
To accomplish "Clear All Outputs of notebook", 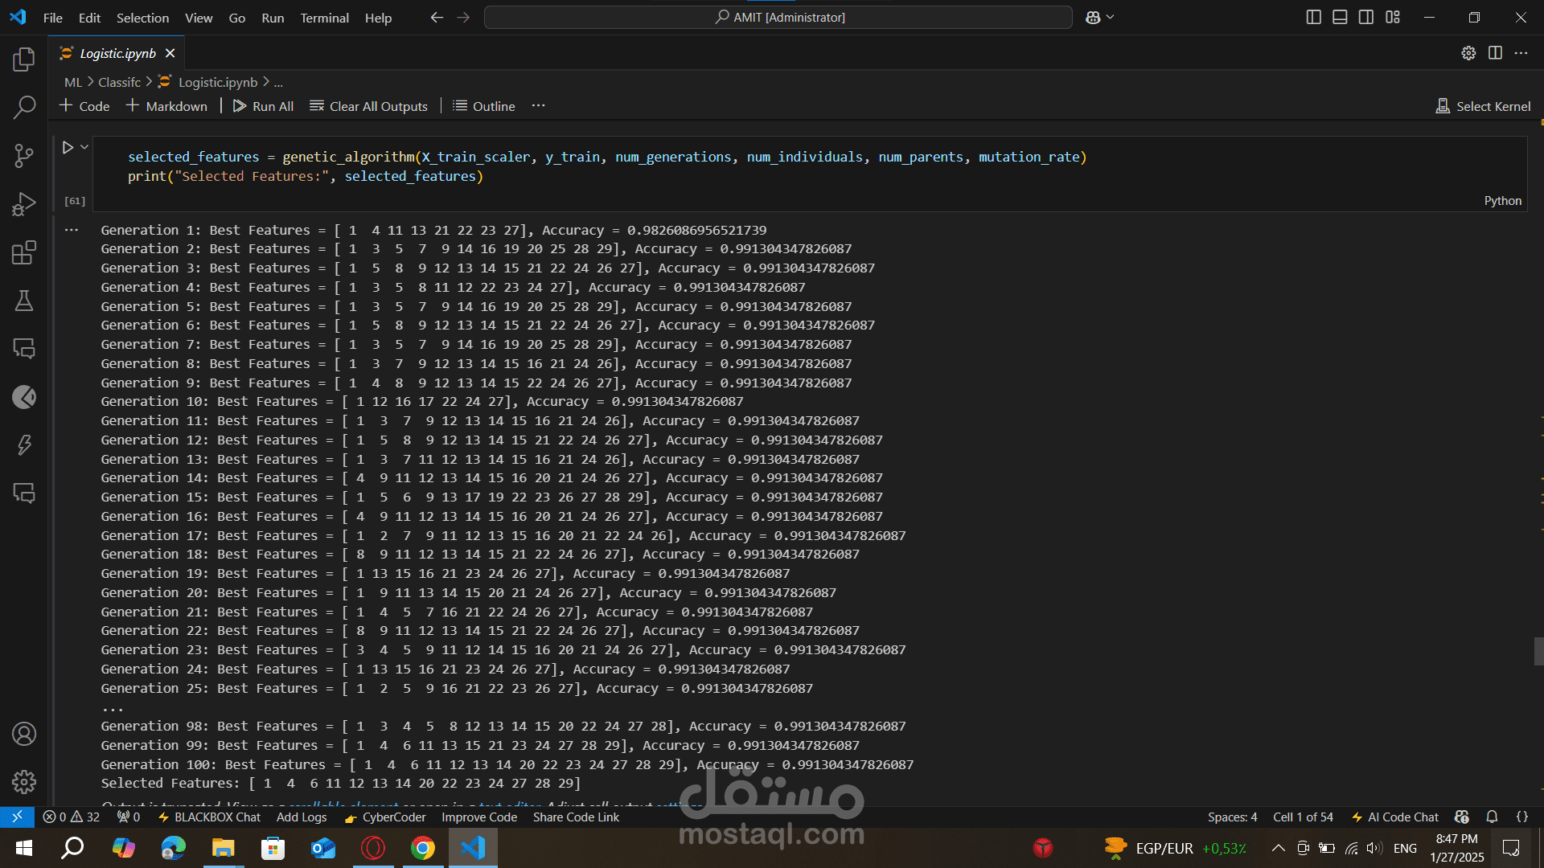I will coord(369,106).
